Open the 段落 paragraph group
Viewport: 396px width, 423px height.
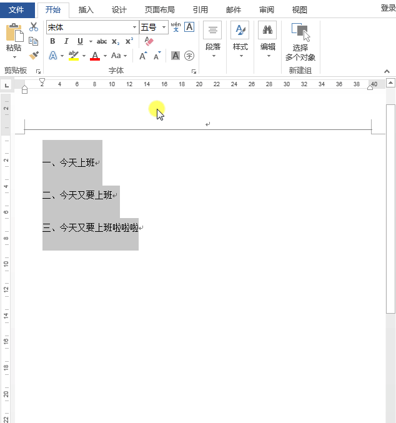point(212,40)
